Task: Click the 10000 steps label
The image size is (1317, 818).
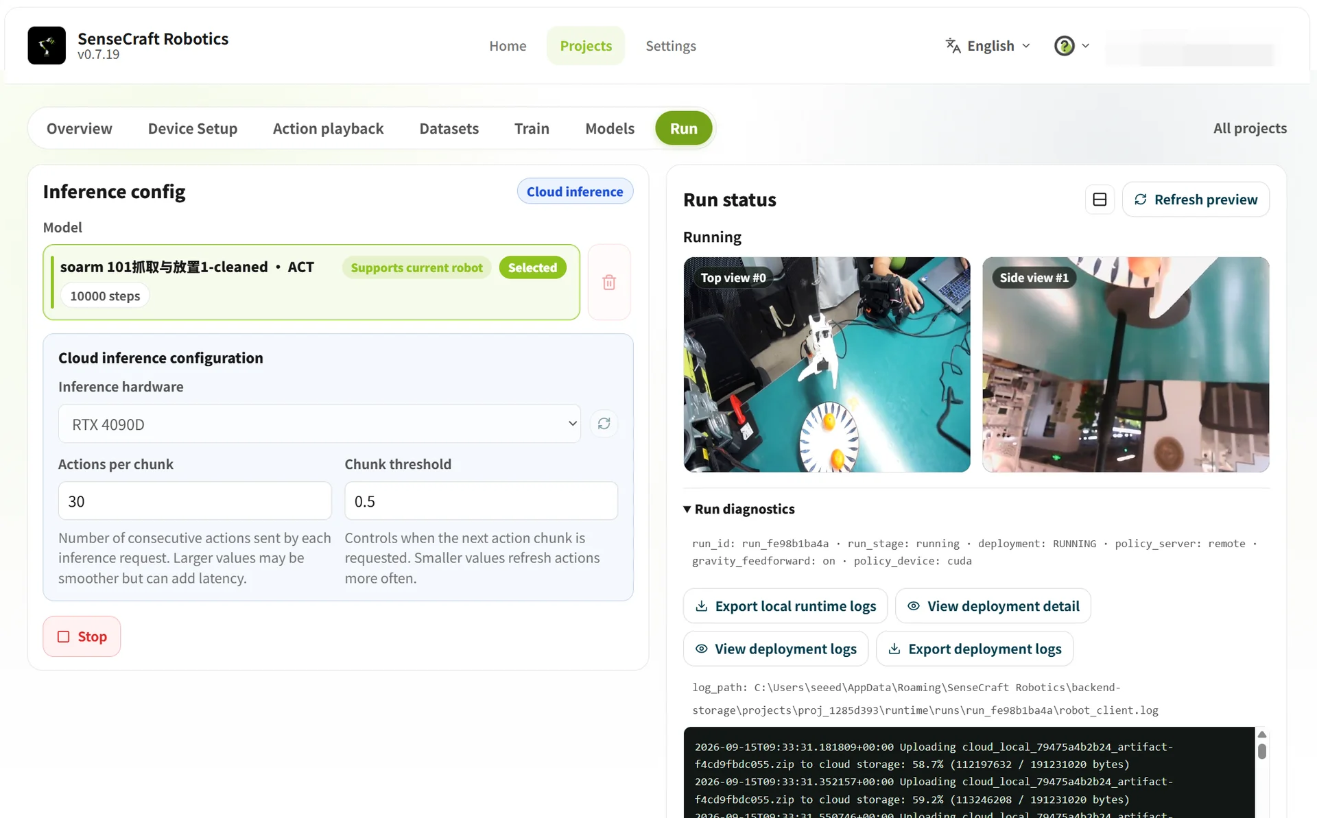Action: (x=105, y=296)
